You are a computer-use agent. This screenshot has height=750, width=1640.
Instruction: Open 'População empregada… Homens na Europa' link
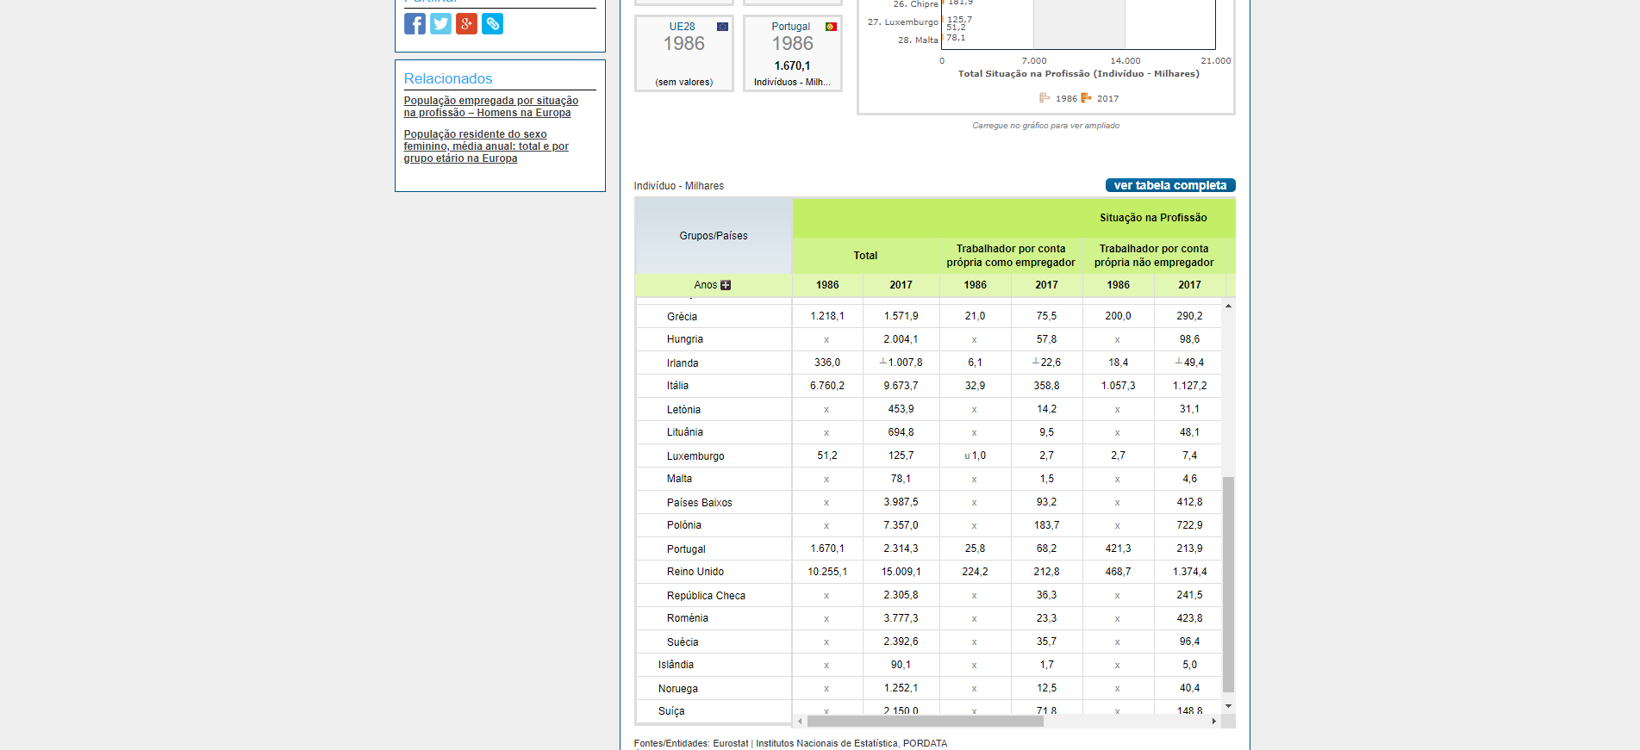[x=490, y=107]
